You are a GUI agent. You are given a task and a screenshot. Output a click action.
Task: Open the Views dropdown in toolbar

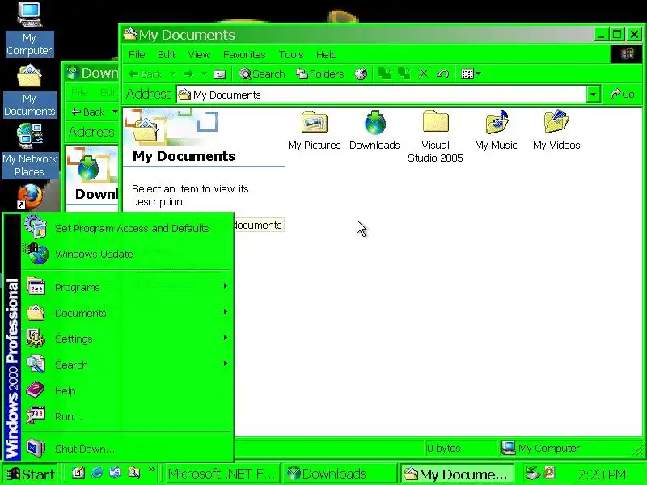(471, 74)
